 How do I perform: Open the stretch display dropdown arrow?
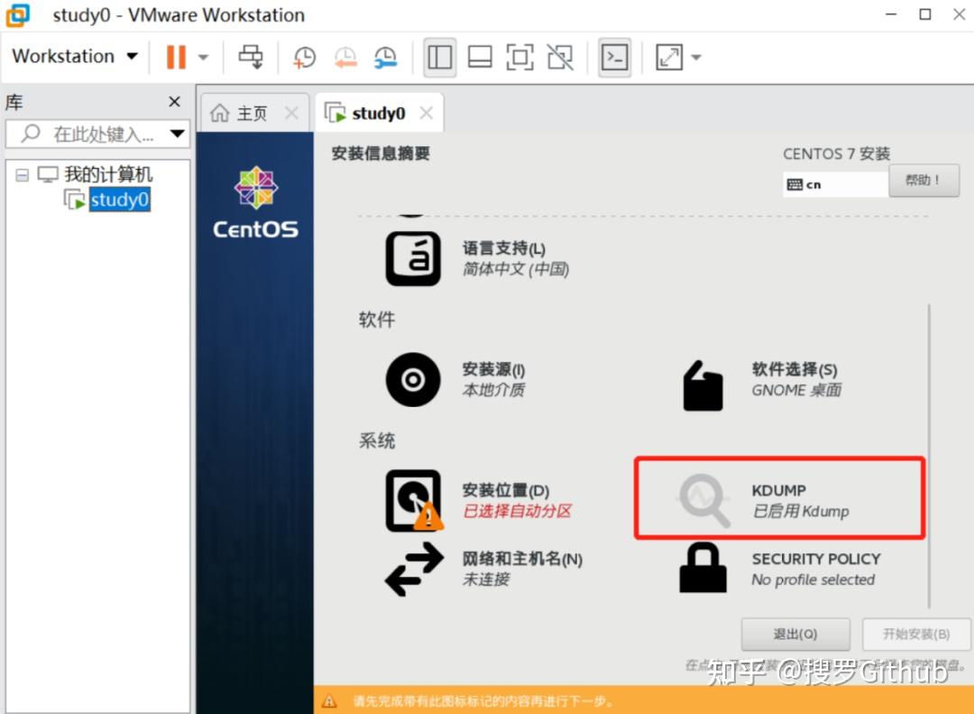coord(696,57)
